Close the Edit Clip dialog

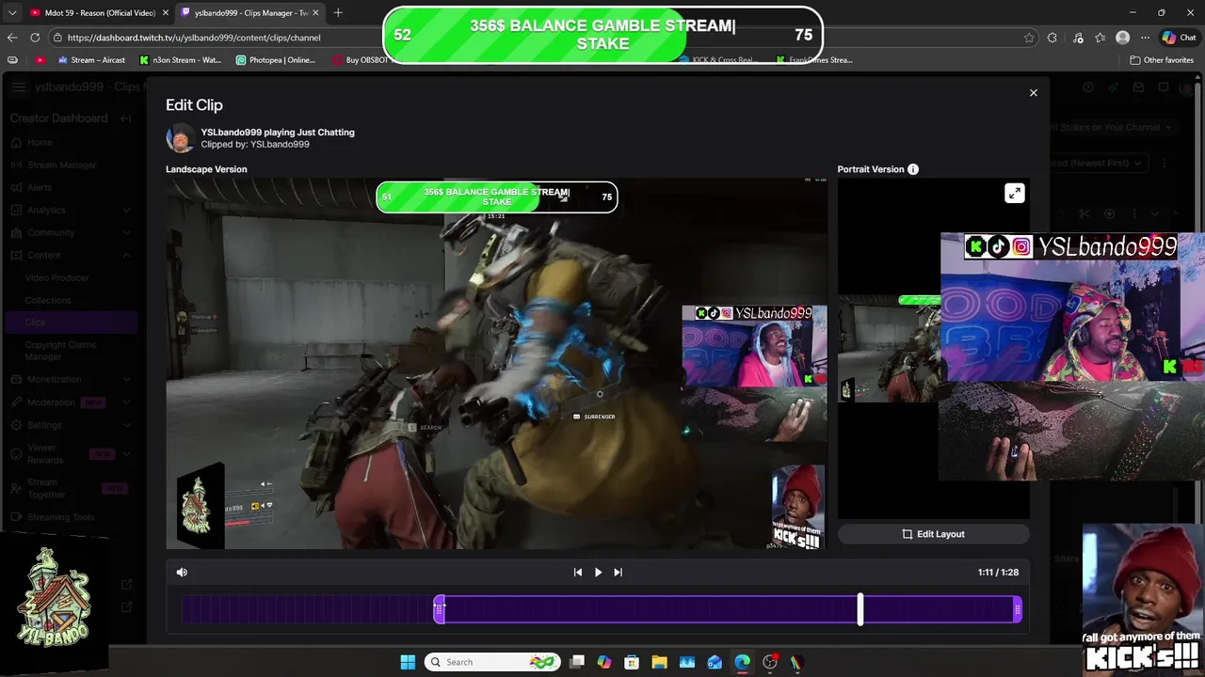pyautogui.click(x=1033, y=92)
